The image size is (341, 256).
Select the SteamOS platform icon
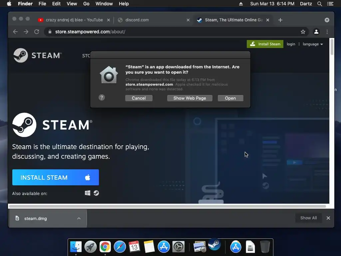[x=96, y=193]
